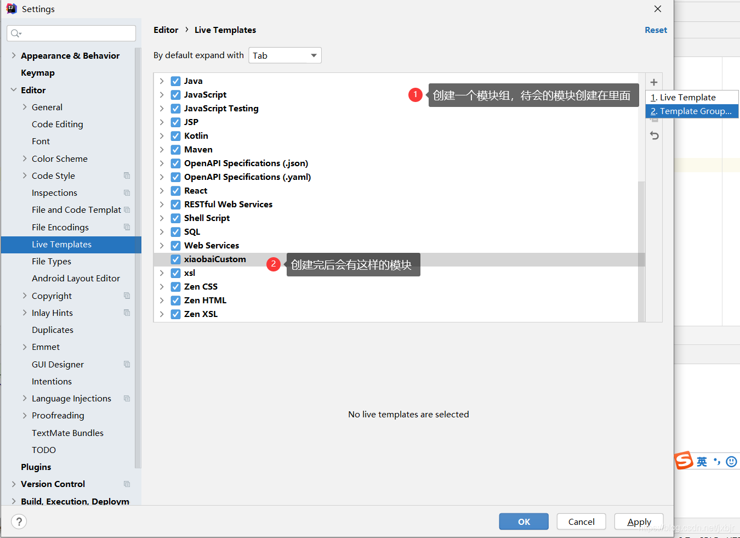
Task: Click project-level icon next to Inlay Hints
Action: [127, 313]
